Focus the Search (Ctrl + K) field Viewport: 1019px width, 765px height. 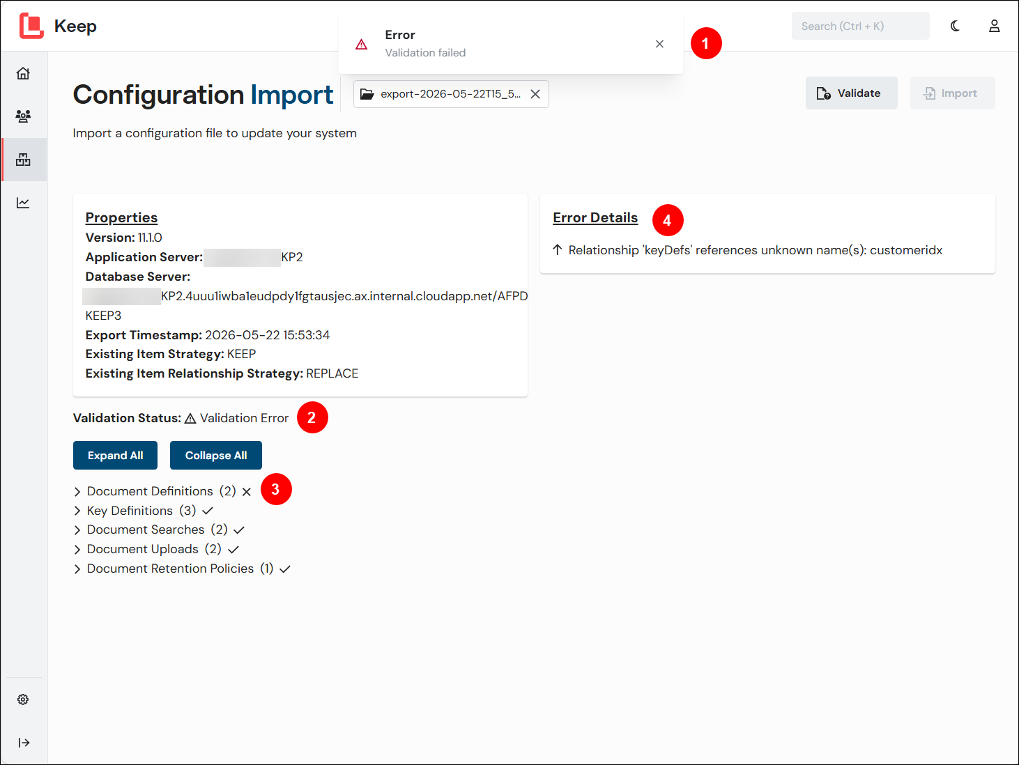(x=860, y=26)
